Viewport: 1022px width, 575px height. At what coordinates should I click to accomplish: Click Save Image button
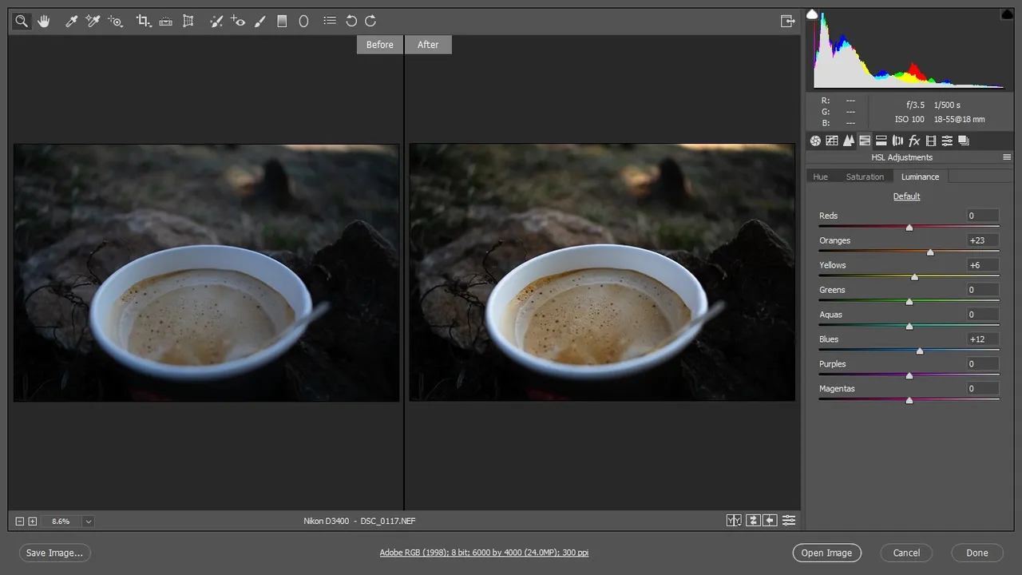coord(54,553)
